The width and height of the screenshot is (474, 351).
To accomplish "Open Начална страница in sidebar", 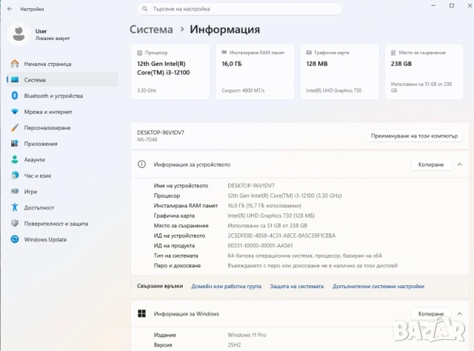I will [x=62, y=64].
